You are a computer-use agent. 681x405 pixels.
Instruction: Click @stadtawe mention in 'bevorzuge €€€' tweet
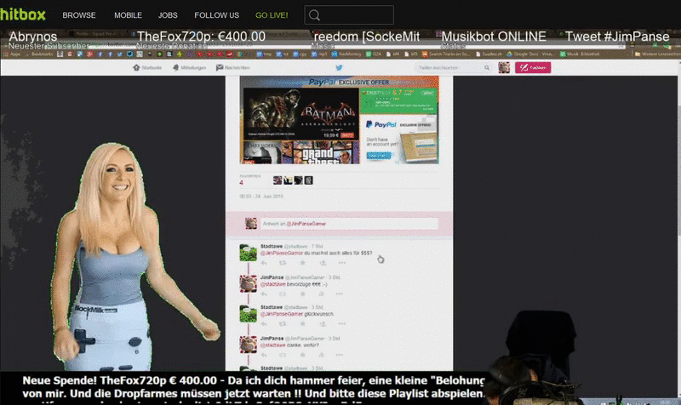click(x=272, y=284)
